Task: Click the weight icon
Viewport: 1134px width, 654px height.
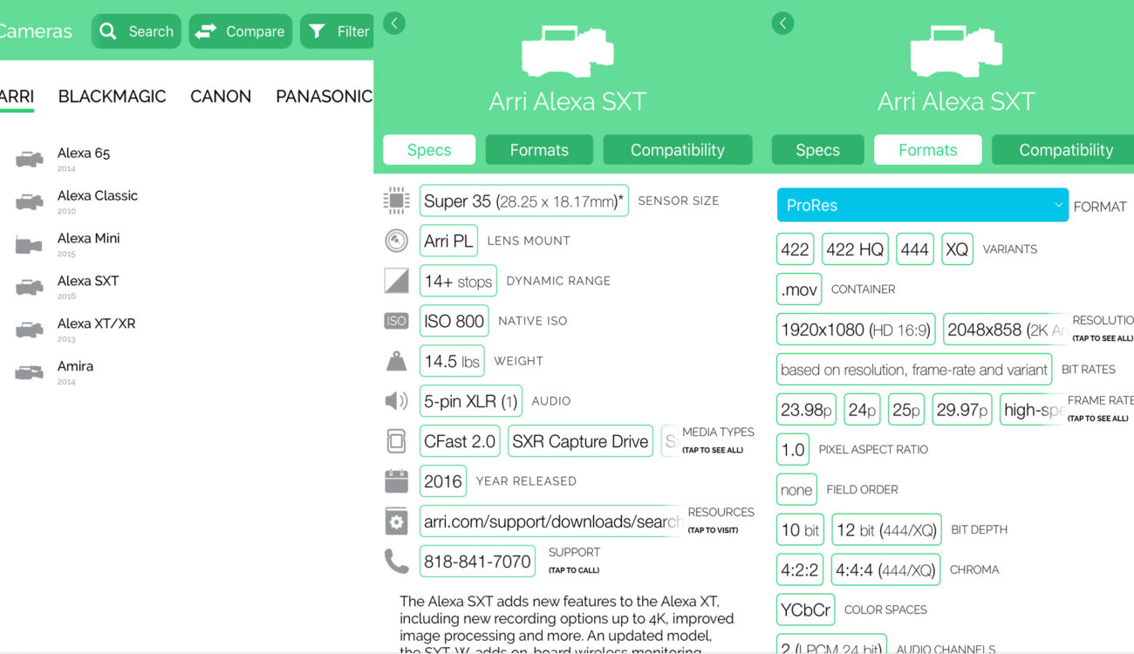Action: [x=396, y=361]
